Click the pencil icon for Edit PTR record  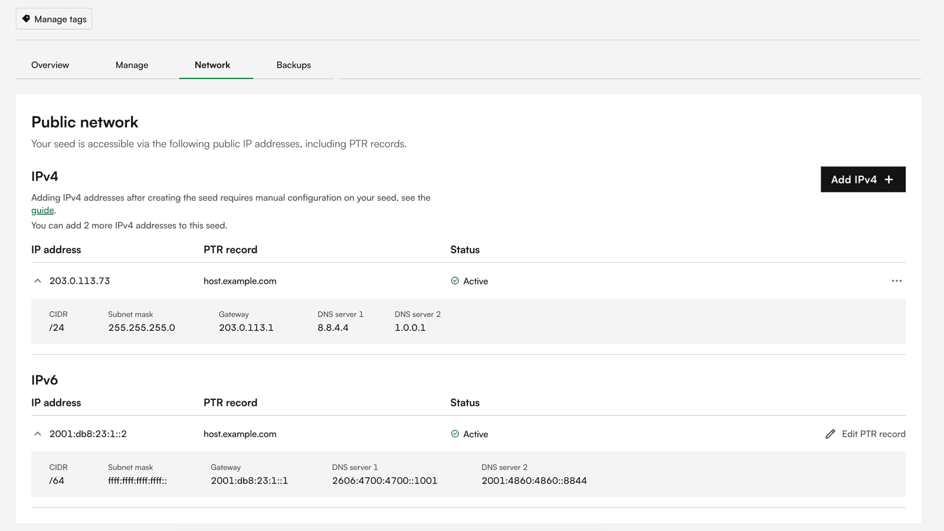(x=830, y=434)
